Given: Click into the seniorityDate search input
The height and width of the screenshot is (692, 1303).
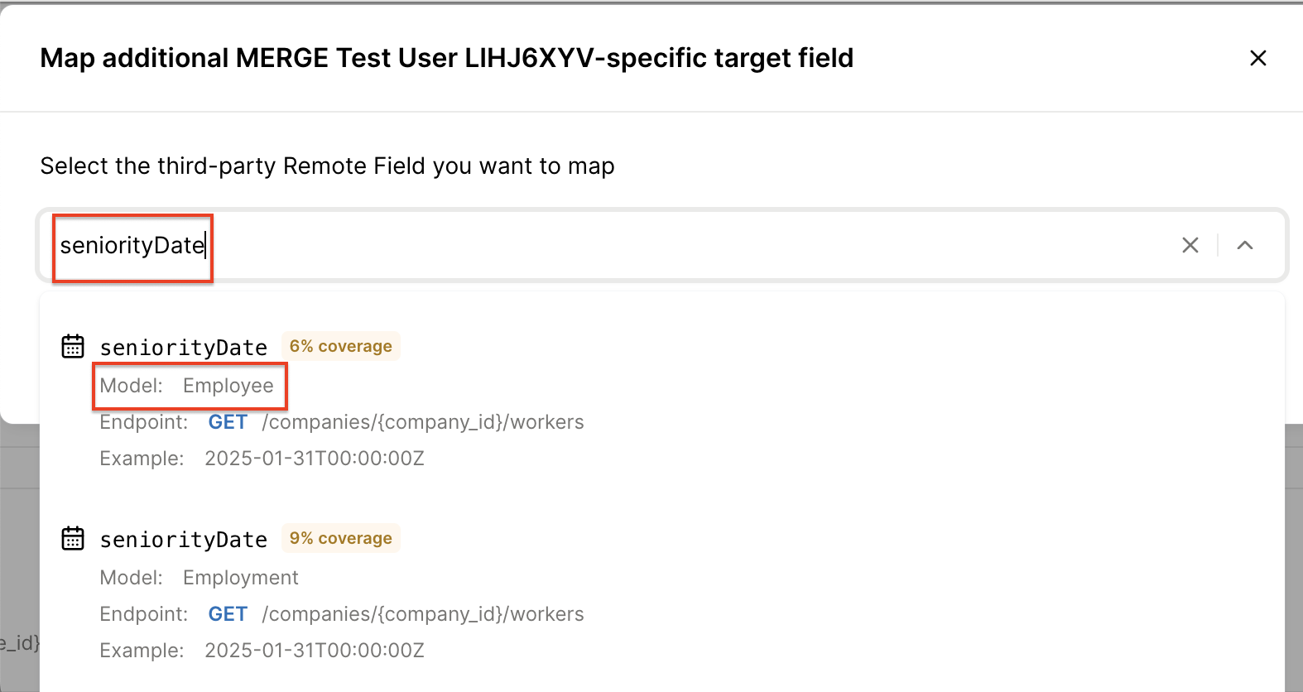Looking at the screenshot, I should [x=579, y=245].
